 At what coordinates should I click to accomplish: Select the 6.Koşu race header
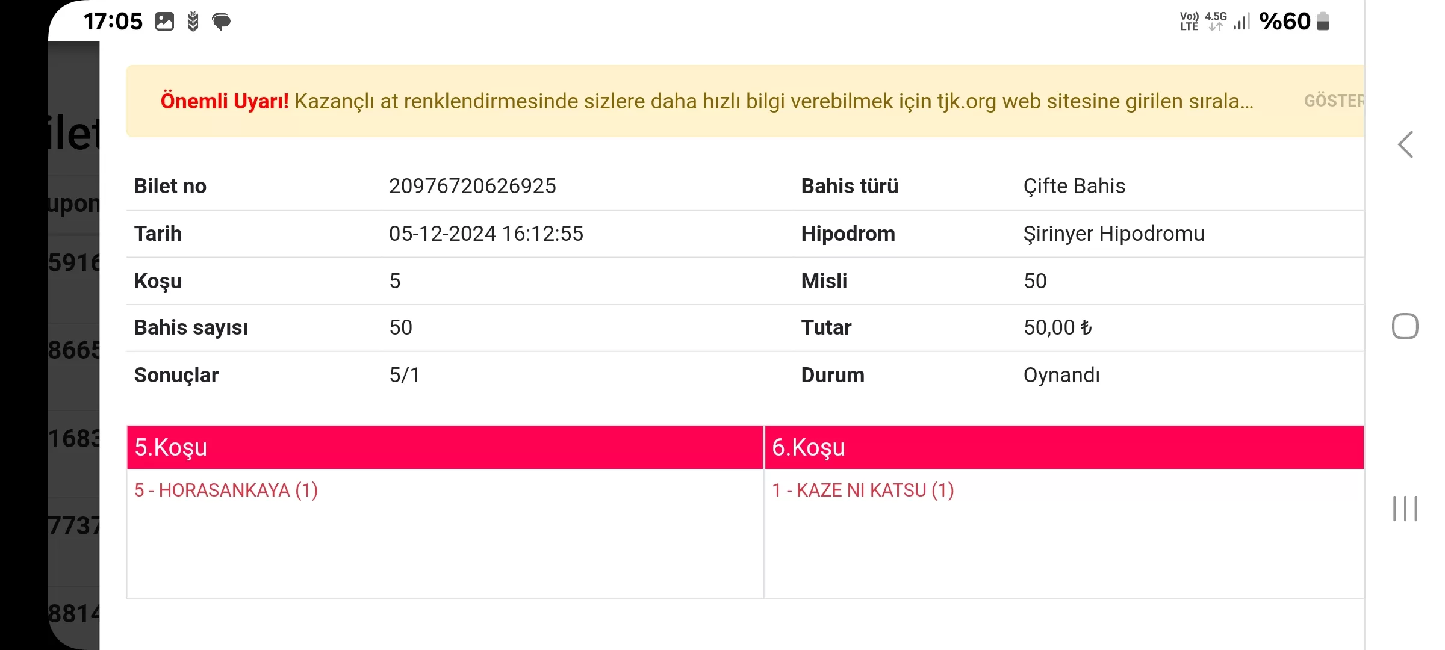click(1063, 447)
